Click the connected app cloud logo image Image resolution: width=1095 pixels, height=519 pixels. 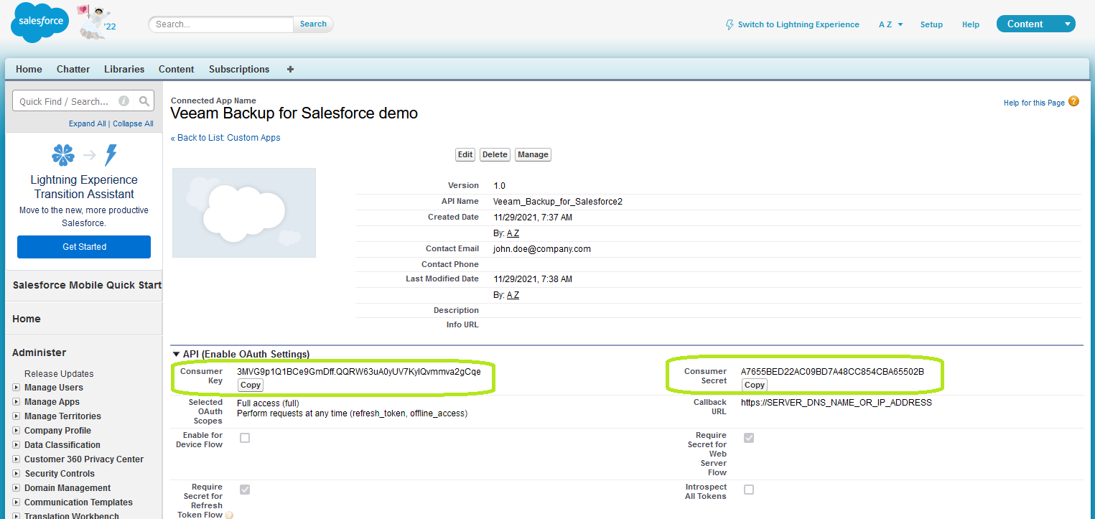244,212
